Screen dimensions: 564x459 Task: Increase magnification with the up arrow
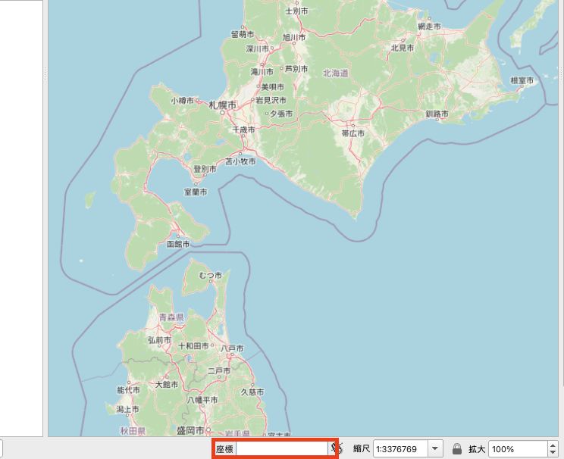[x=553, y=445]
